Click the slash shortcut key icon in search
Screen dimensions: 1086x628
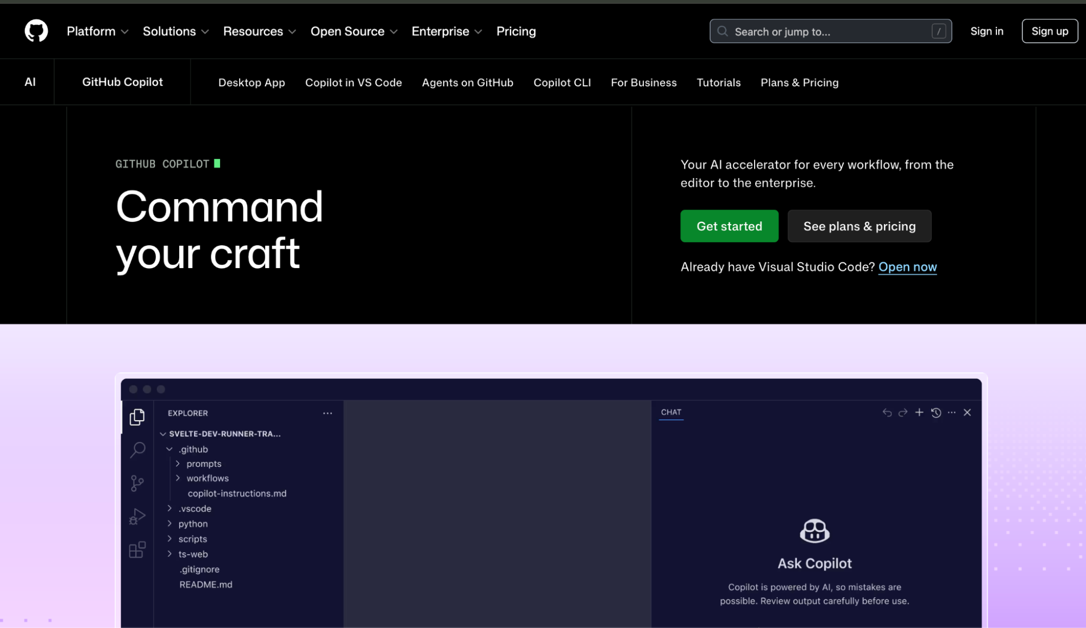click(938, 31)
